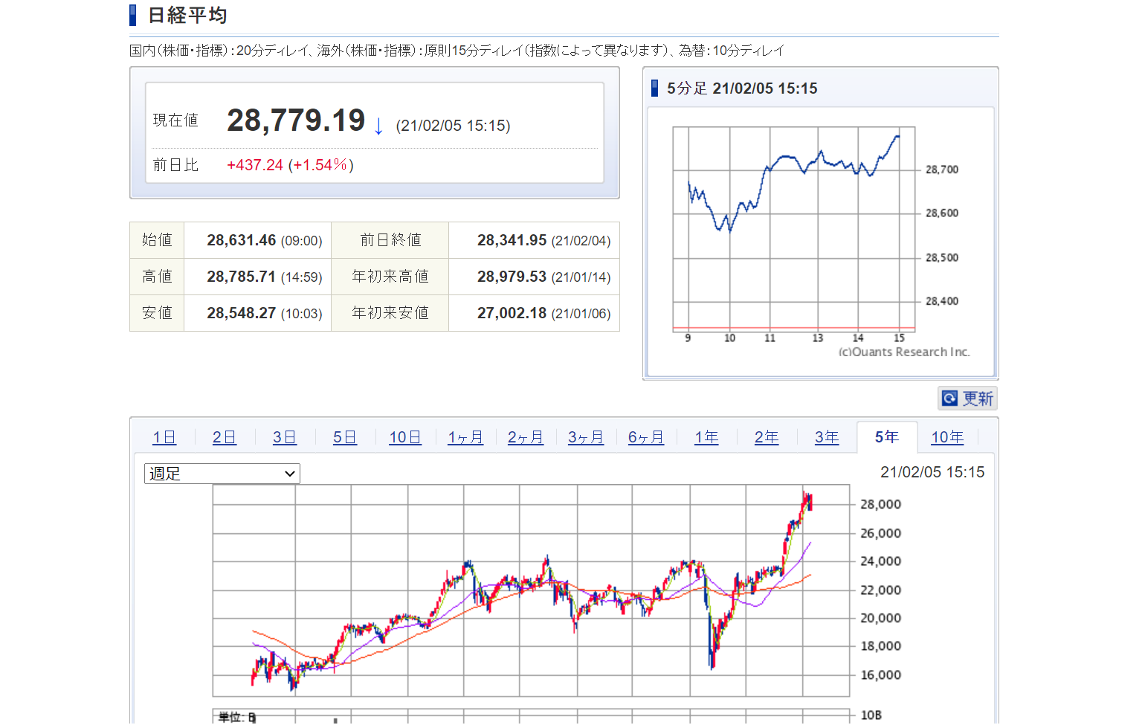Show the 1ヶ月 chart range
Image resolution: width=1142 pixels, height=725 pixels.
coord(465,437)
